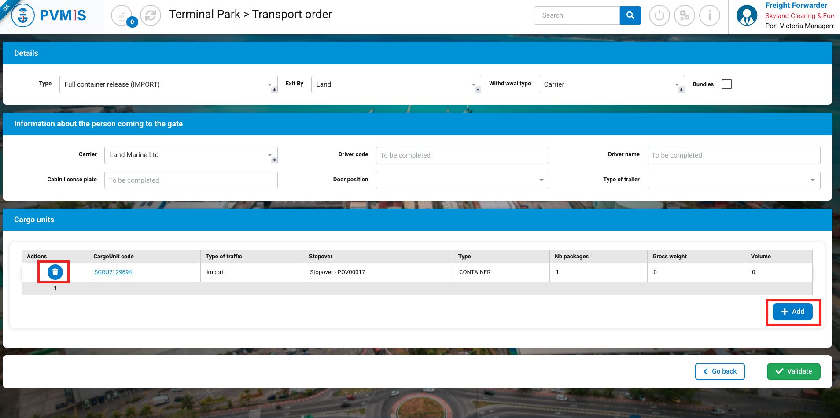Viewport: 840px width, 418px height.
Task: Enable the Bundles checkbox
Action: pyautogui.click(x=727, y=84)
